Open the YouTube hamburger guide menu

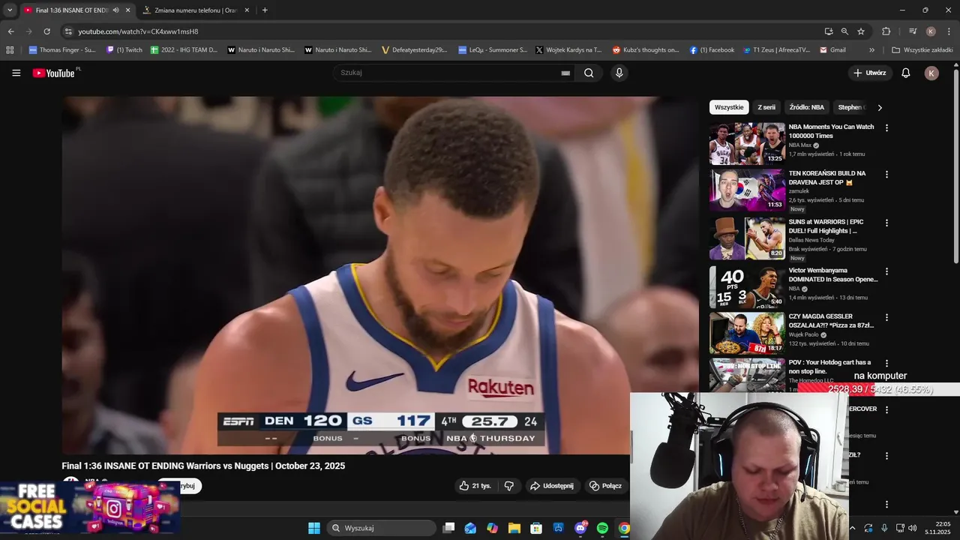pyautogui.click(x=16, y=73)
